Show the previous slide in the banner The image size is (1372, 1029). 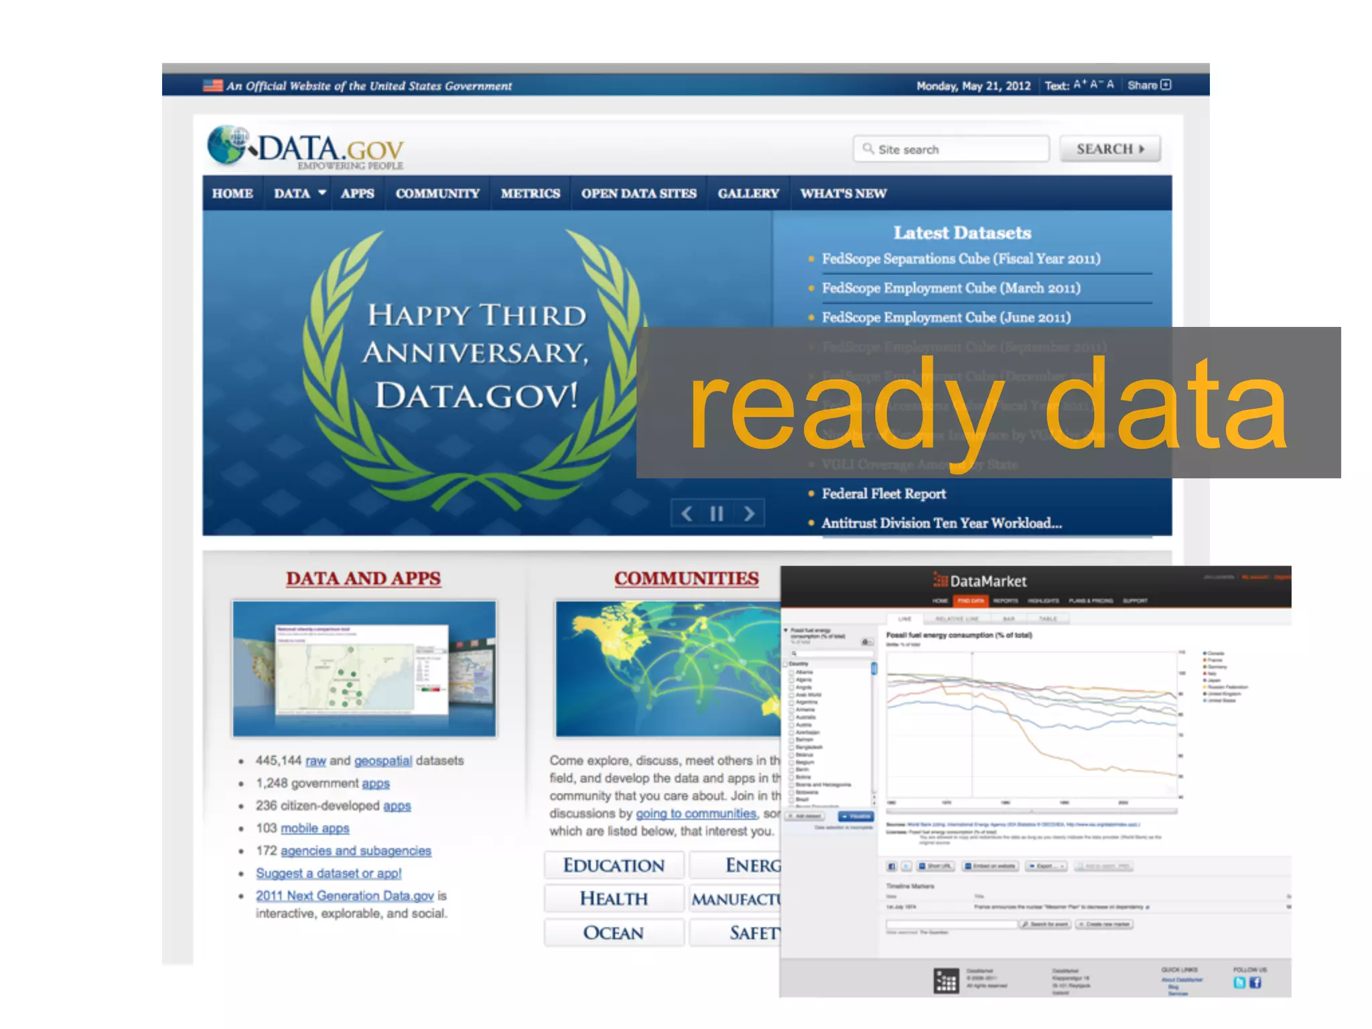pyautogui.click(x=687, y=514)
